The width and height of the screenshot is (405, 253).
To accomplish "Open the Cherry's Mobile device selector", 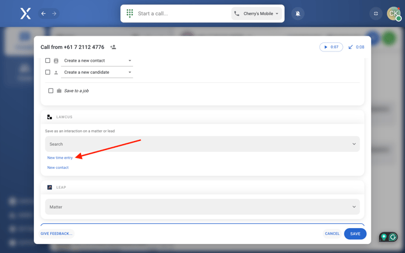I will (257, 13).
